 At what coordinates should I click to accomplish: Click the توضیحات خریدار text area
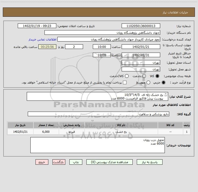(x=97, y=145)
